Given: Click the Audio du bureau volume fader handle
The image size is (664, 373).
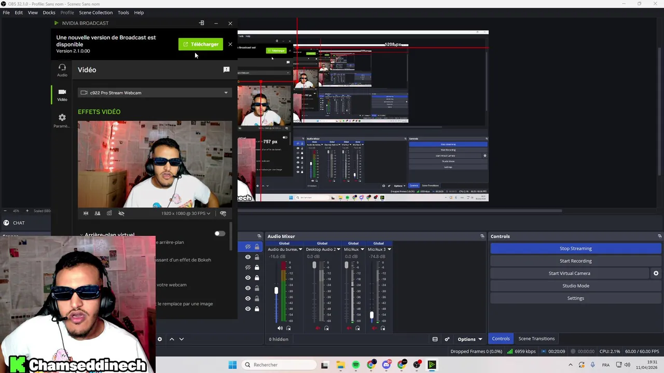Looking at the screenshot, I should (276, 291).
